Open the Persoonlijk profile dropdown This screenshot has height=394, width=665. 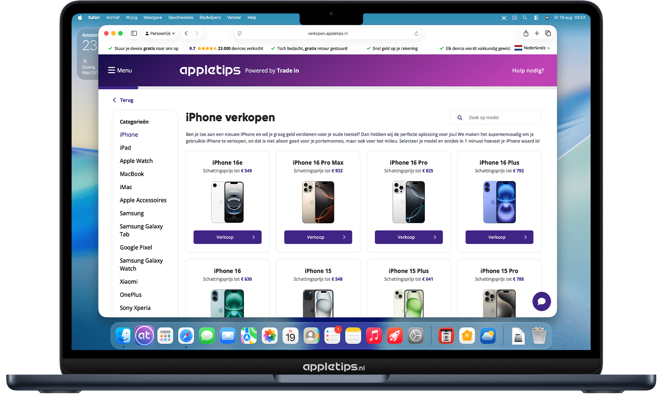[160, 33]
